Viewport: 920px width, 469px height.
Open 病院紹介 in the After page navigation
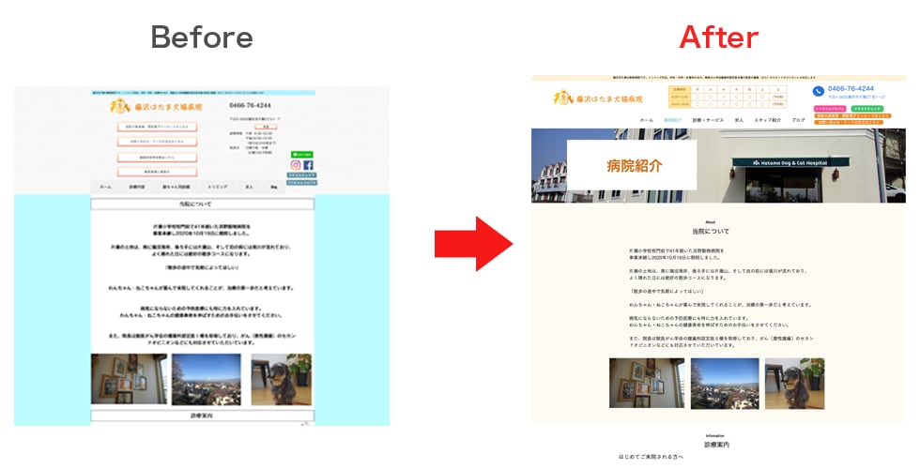(672, 120)
